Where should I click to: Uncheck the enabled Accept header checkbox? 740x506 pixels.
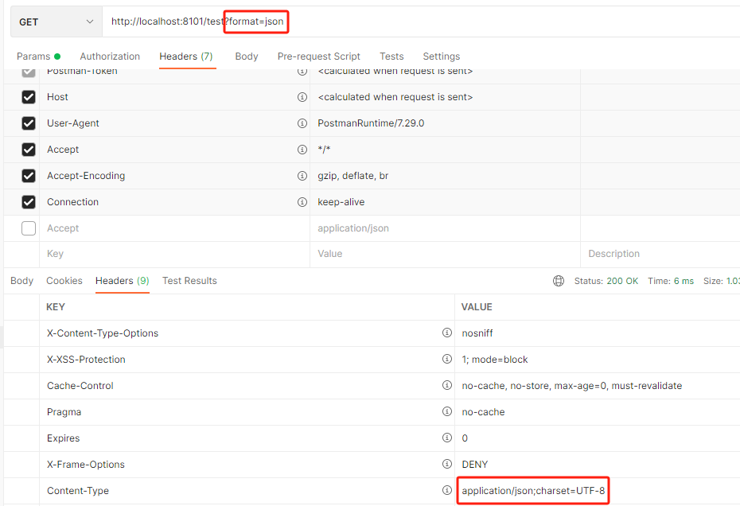(29, 150)
